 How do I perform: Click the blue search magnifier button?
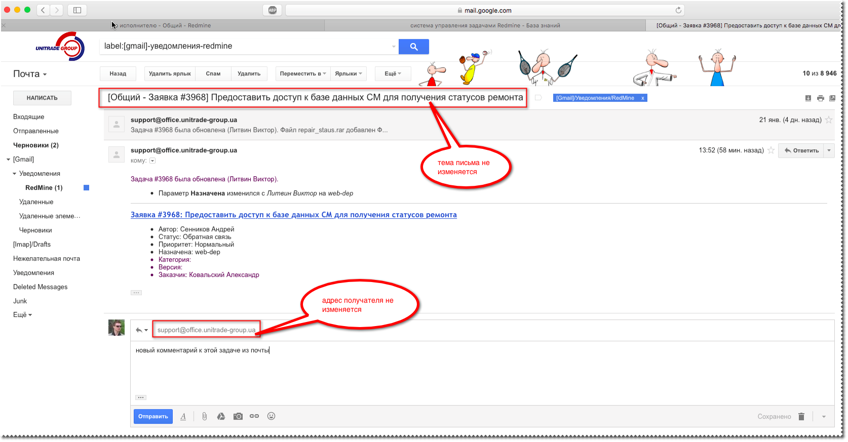[x=413, y=47]
